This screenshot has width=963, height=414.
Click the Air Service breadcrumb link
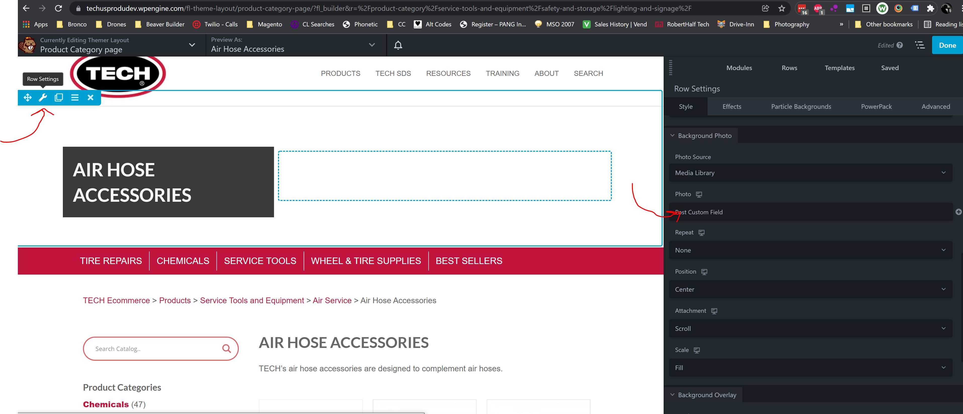coord(332,300)
